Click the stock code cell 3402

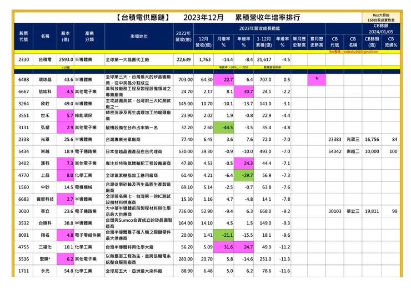[x=23, y=164]
